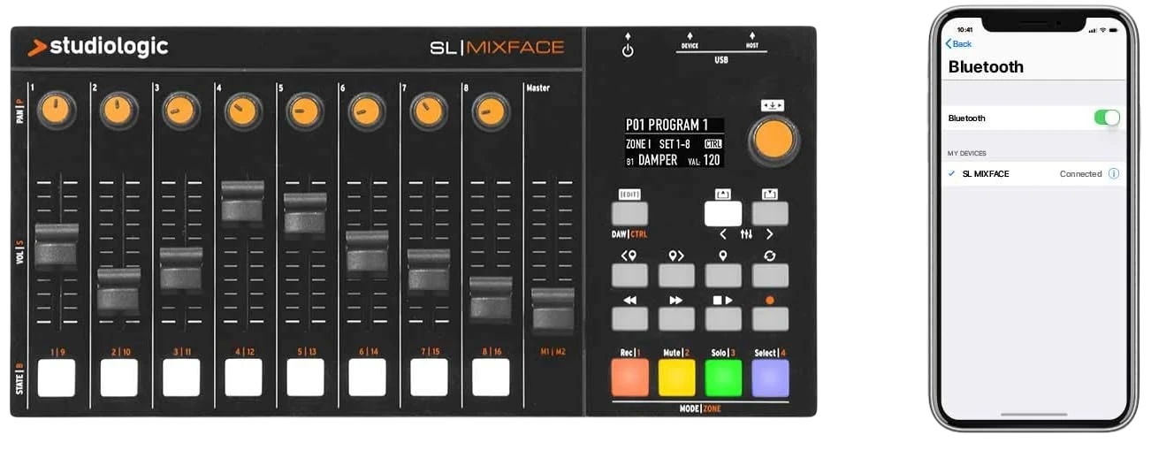1151x450 pixels.
Task: Toggle the 7|15 state button
Action: pyautogui.click(x=429, y=378)
